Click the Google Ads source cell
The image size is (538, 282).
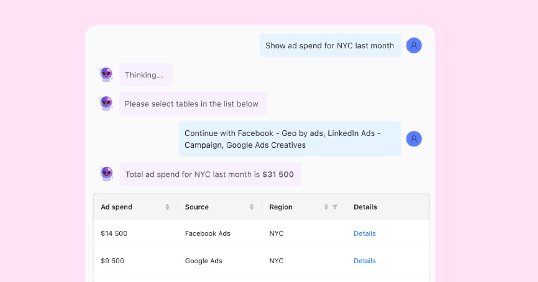pyautogui.click(x=204, y=261)
